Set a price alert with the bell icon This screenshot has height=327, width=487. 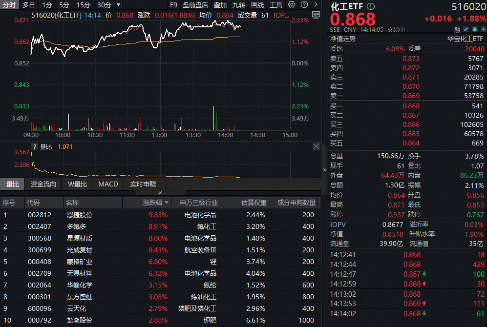point(476,30)
